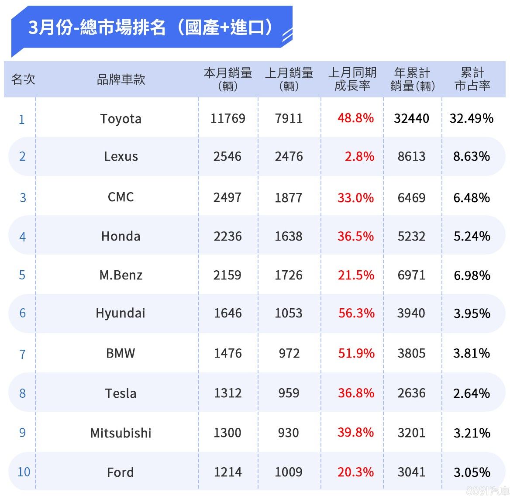Click BMW's last month sales 972
The width and height of the screenshot is (510, 496).
coord(289,353)
